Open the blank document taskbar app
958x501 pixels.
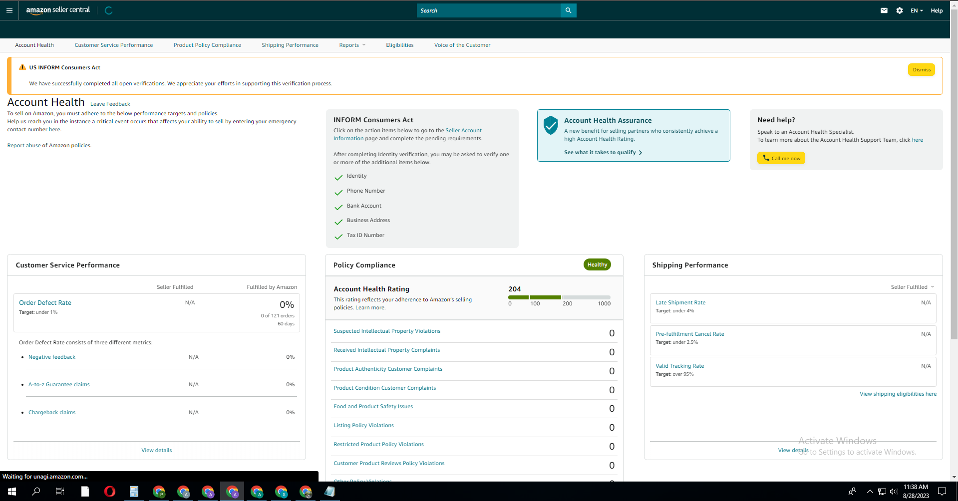click(85, 492)
